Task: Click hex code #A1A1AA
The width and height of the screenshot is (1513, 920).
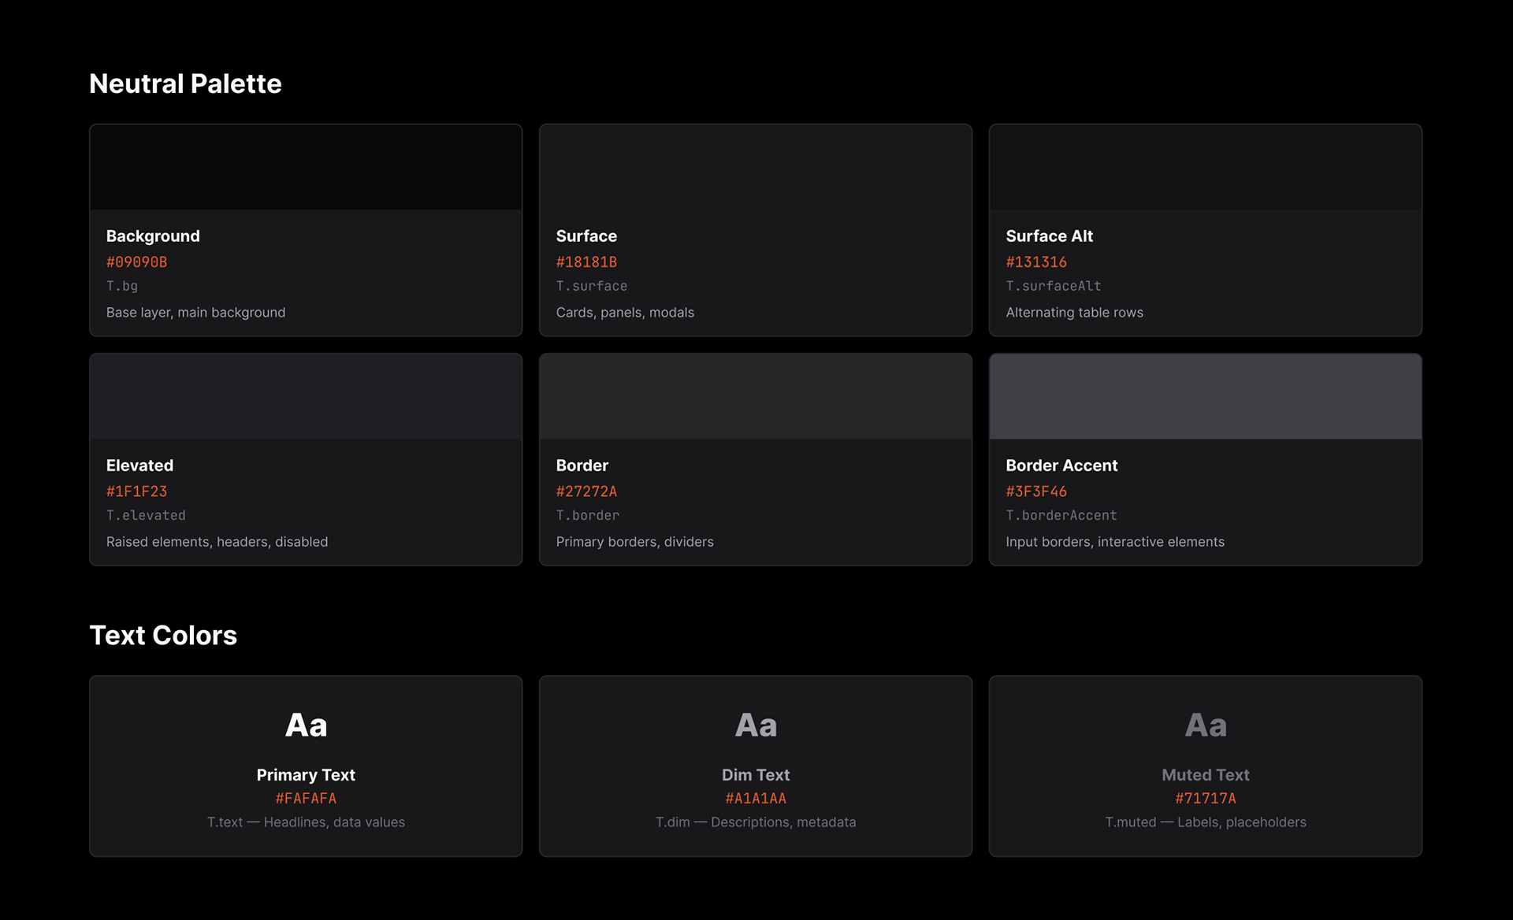Action: [755, 798]
